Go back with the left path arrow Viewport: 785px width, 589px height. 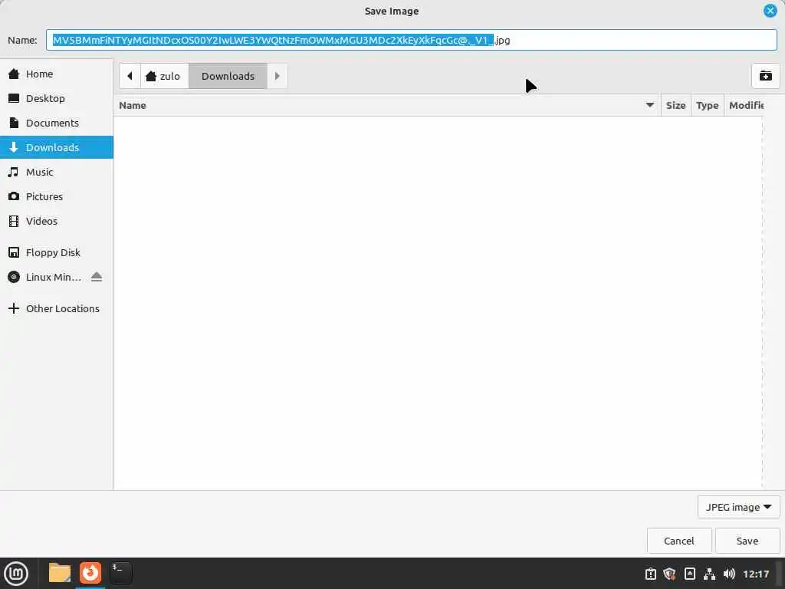pos(130,76)
